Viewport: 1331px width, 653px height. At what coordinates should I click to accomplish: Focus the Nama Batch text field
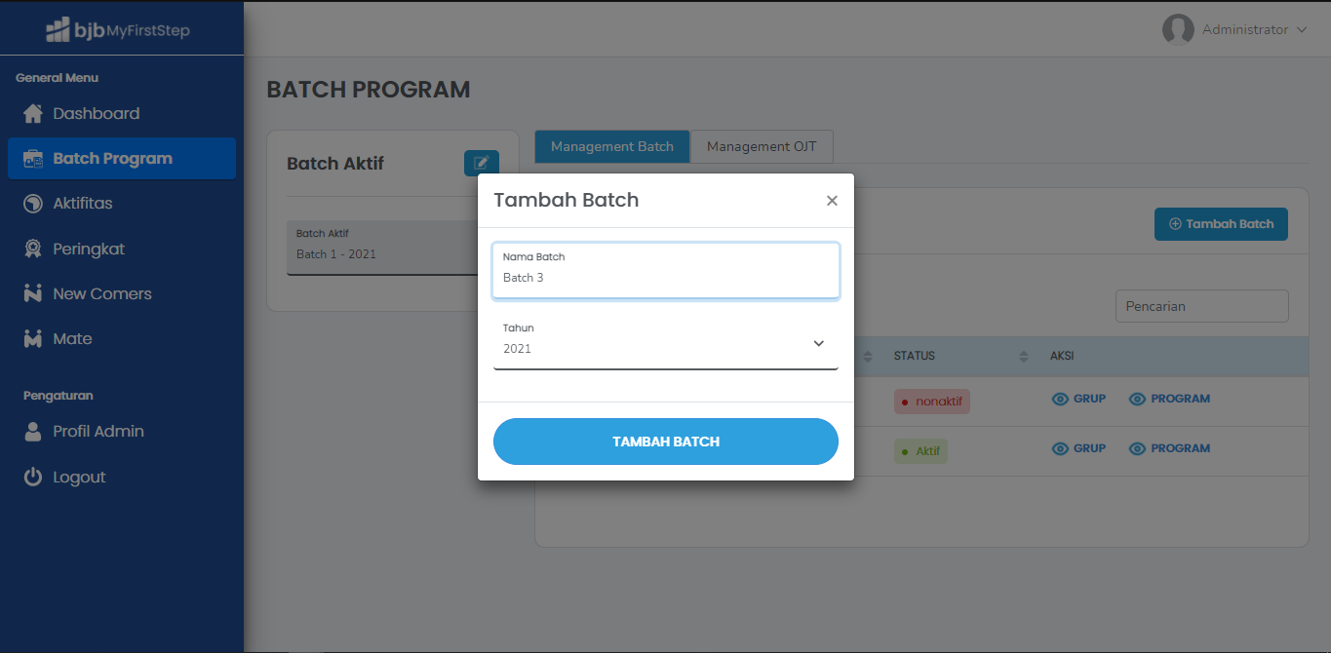click(665, 277)
